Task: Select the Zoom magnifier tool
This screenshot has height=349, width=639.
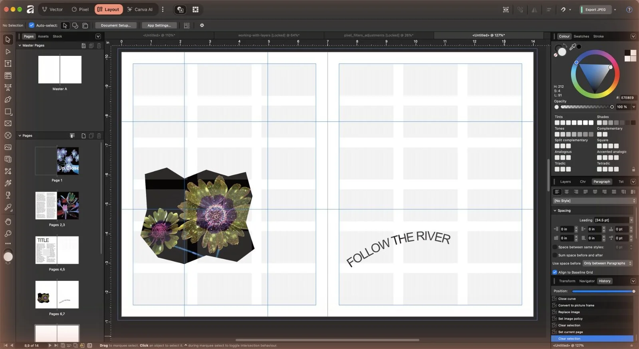Action: point(8,233)
